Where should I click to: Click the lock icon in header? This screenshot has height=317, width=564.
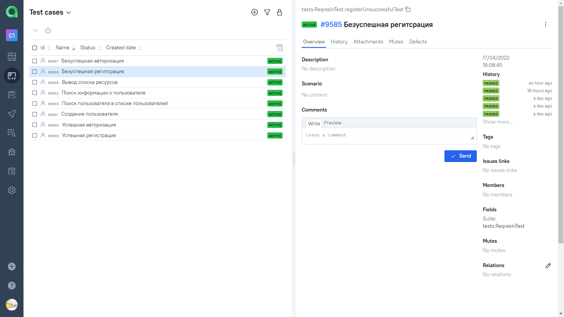pos(279,12)
